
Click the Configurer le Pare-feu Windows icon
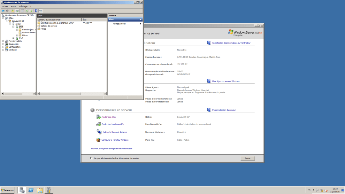99,140
